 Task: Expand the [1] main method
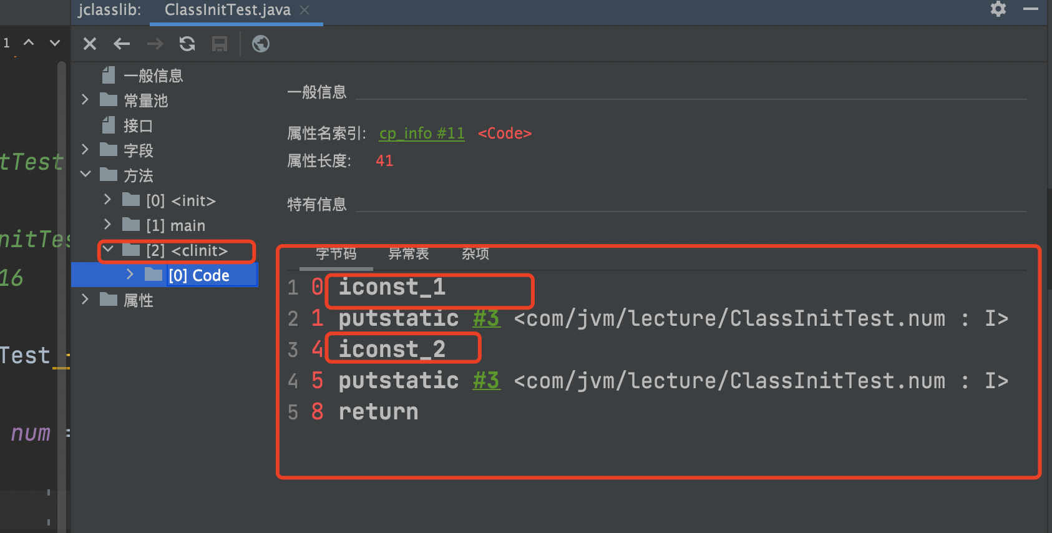[x=107, y=225]
